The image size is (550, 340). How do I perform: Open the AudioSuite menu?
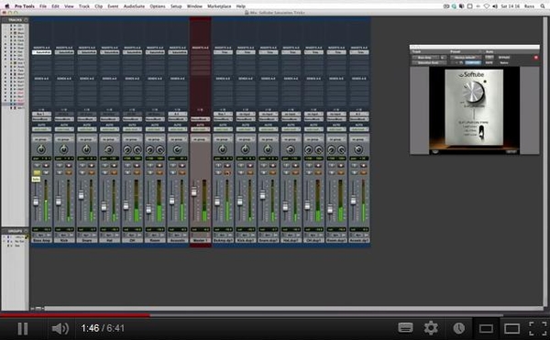pyautogui.click(x=134, y=6)
